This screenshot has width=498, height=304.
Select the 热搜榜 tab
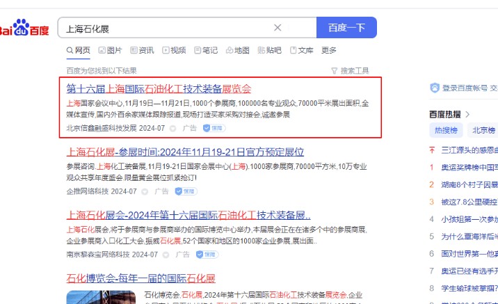pyautogui.click(x=446, y=130)
